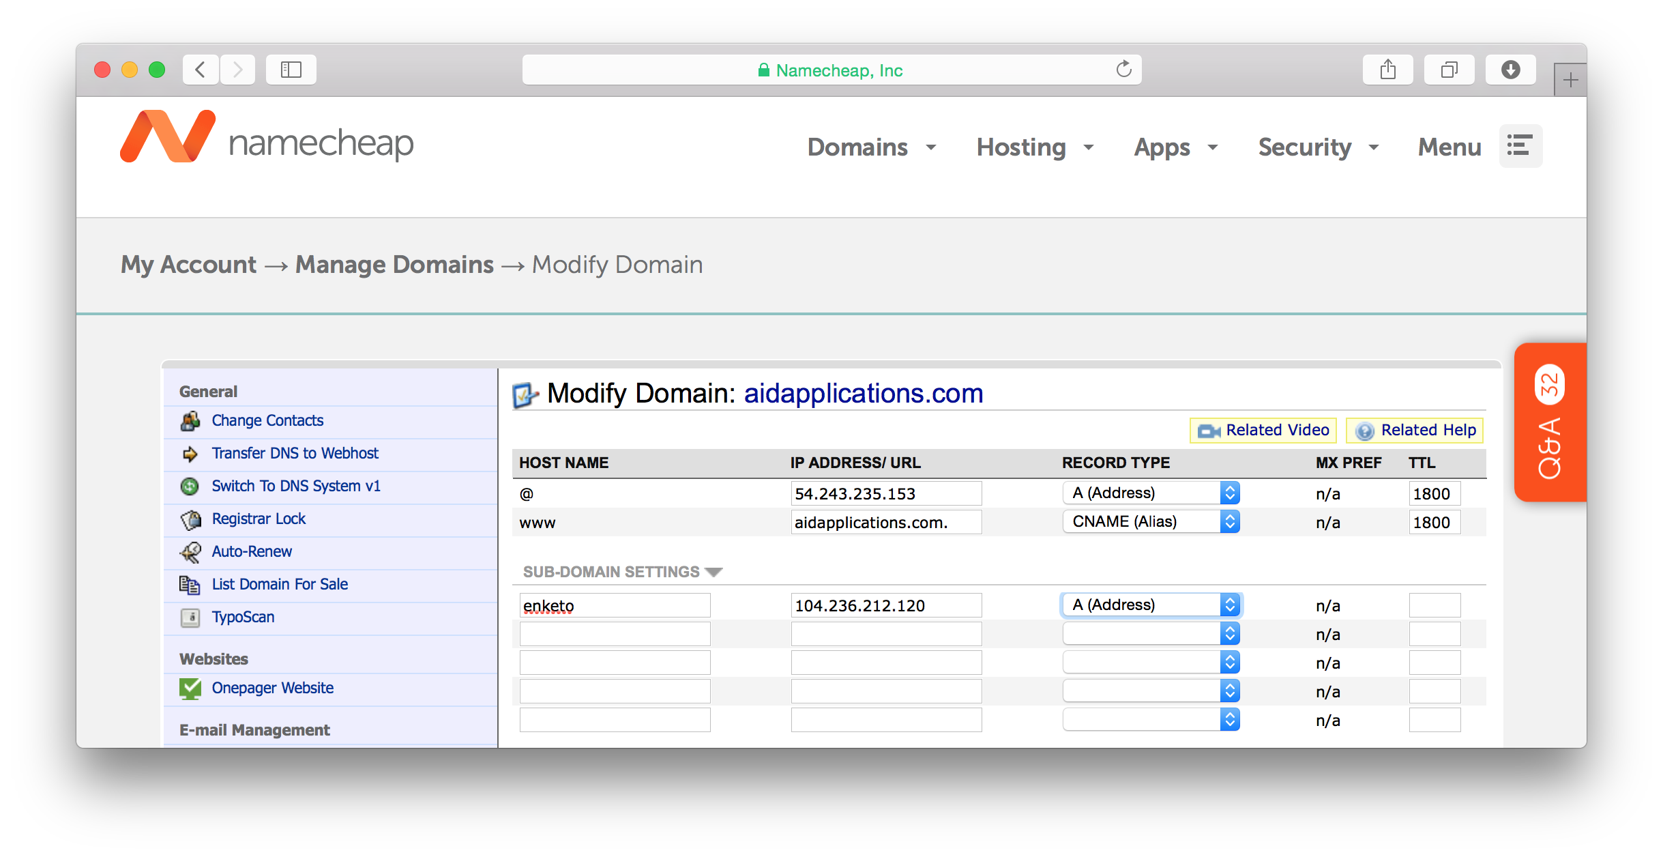The width and height of the screenshot is (1663, 857).
Task: Click the Transfer DNS arrow icon
Action: coord(190,454)
